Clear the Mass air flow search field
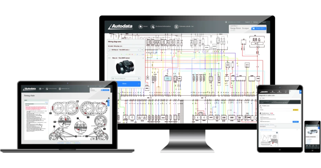Screen dimensions: 321x168 pos(138,50)
